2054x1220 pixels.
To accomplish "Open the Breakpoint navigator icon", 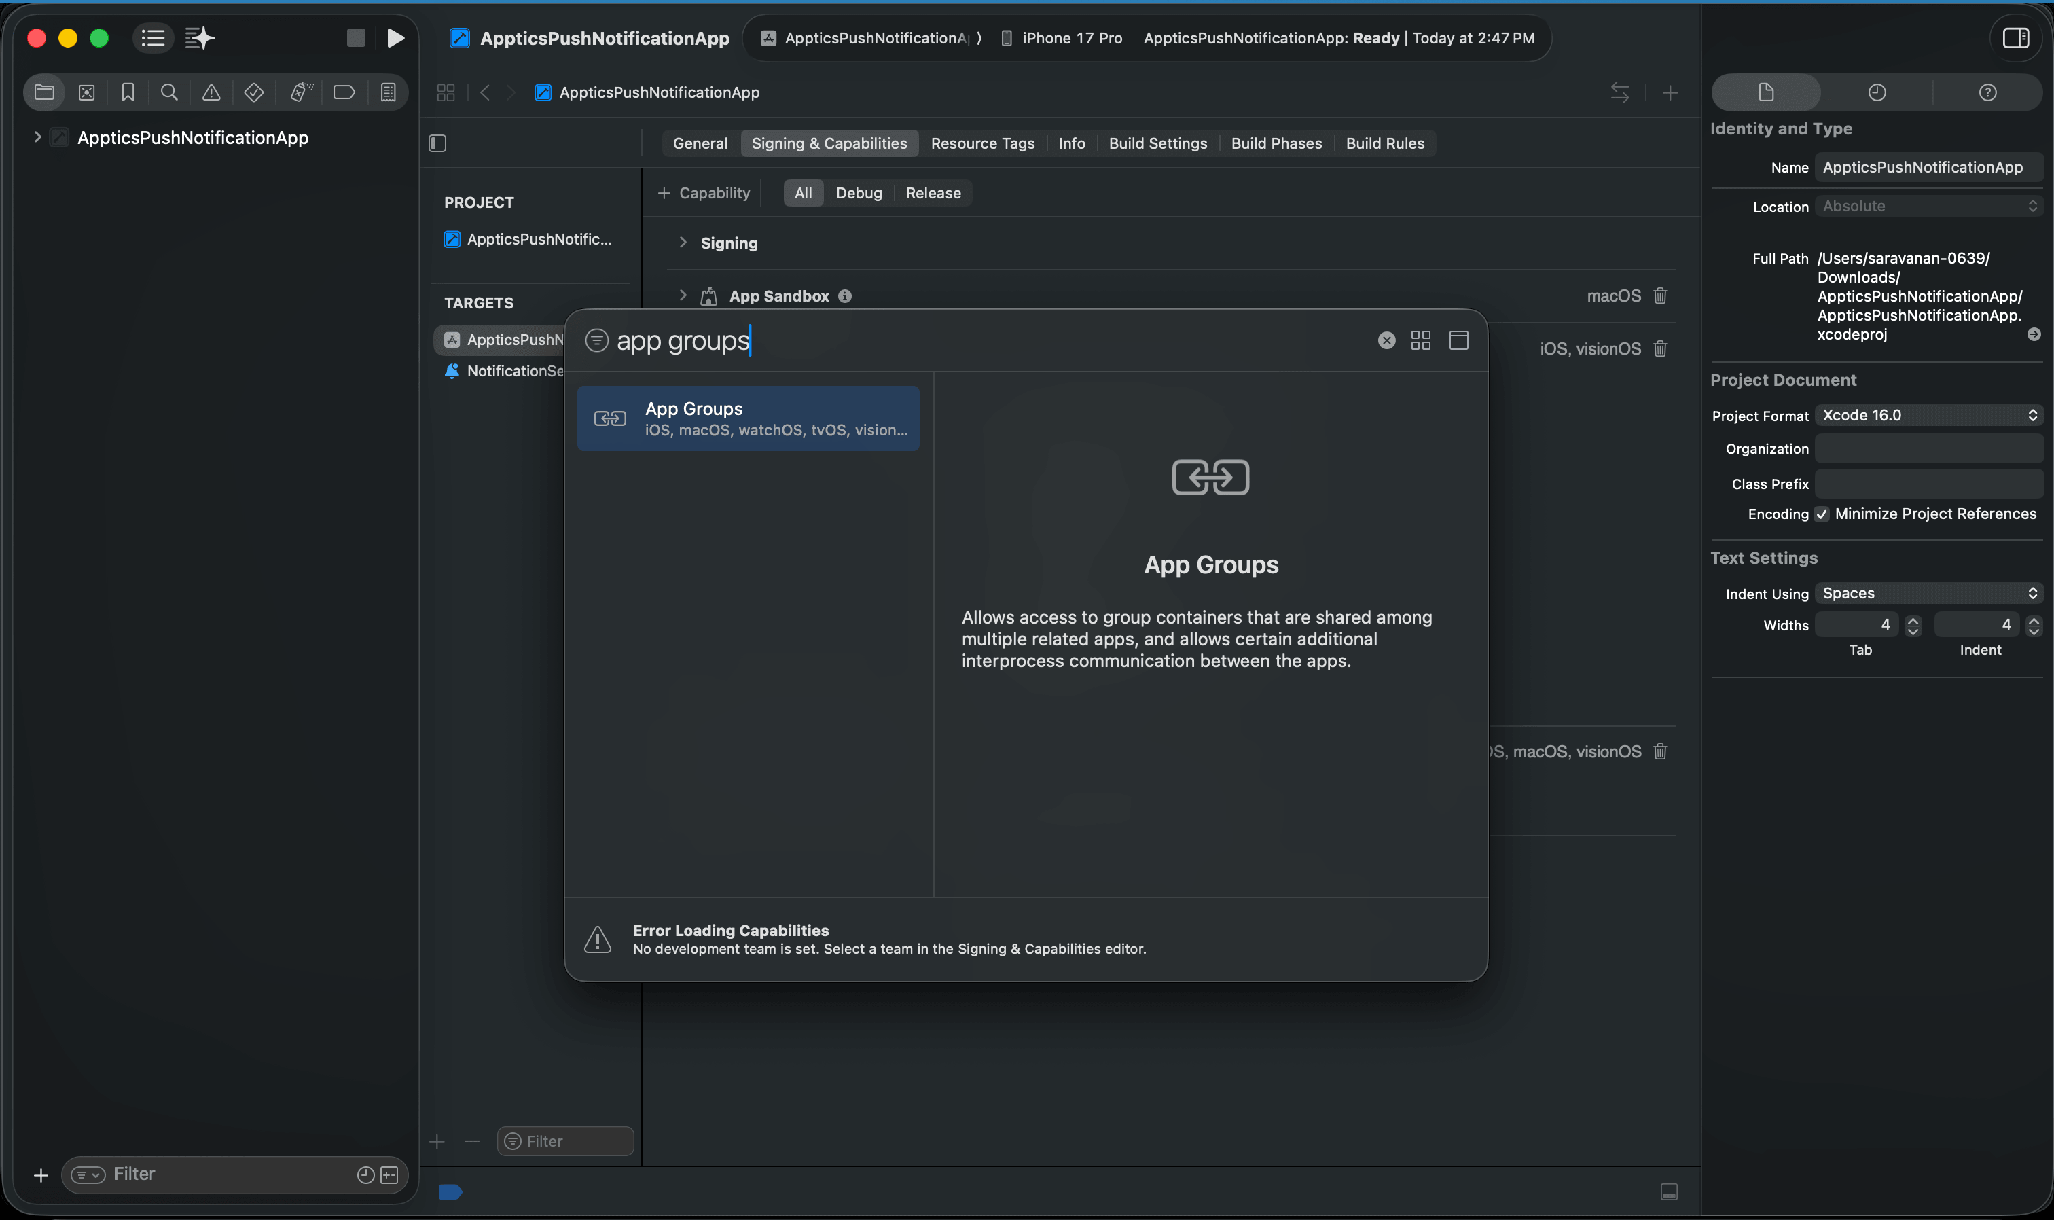I will (x=344, y=92).
